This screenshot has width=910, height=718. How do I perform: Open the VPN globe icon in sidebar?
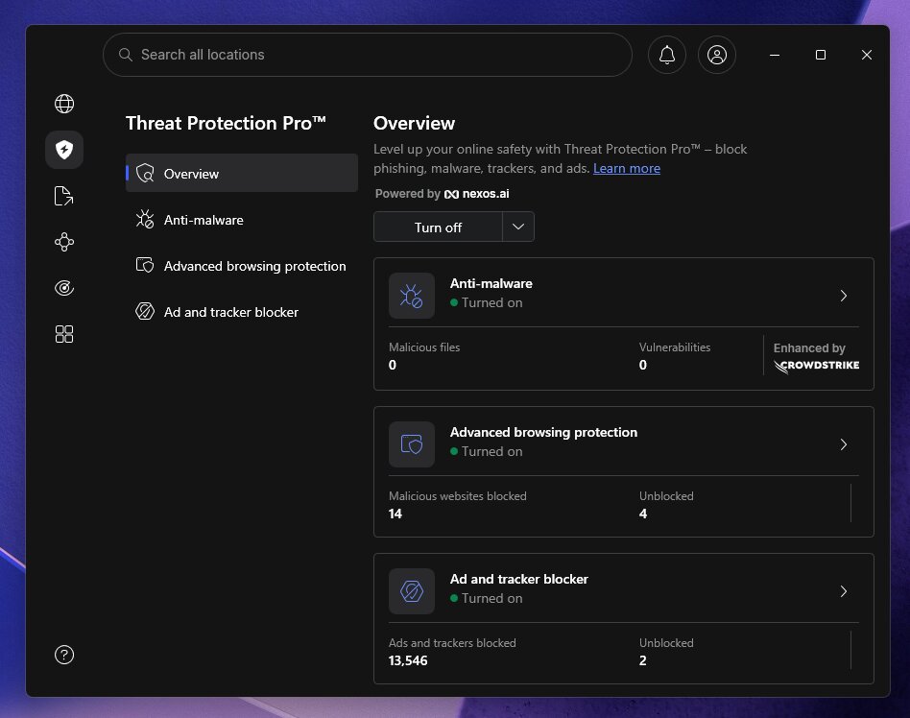pyautogui.click(x=64, y=104)
